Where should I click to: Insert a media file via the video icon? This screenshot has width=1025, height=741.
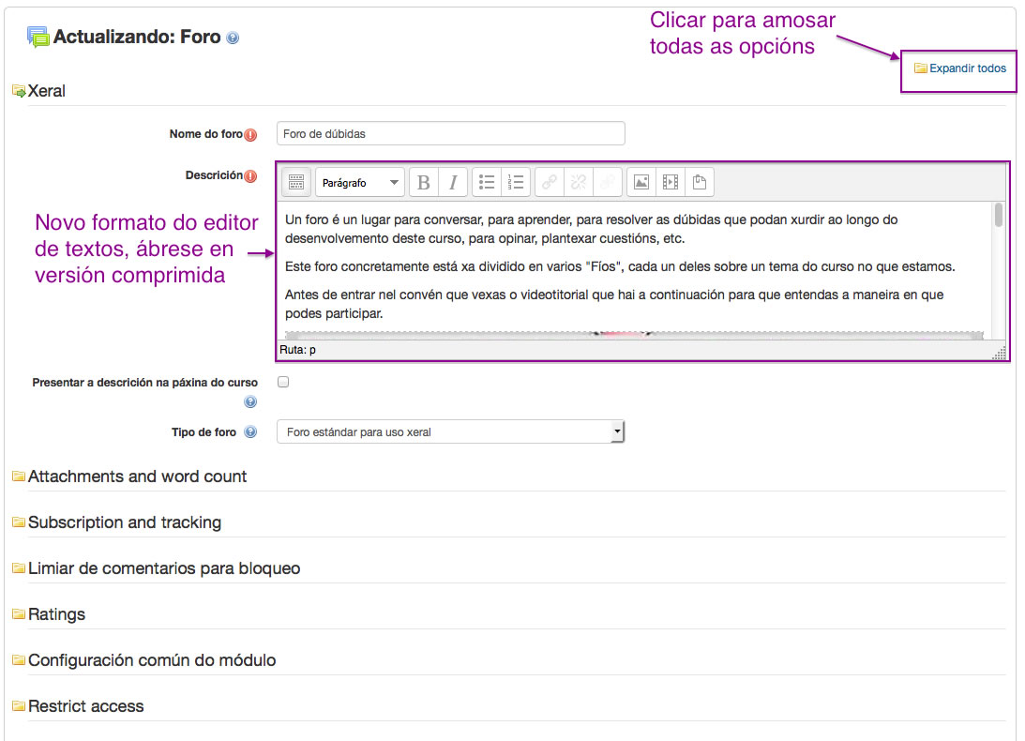[670, 181]
